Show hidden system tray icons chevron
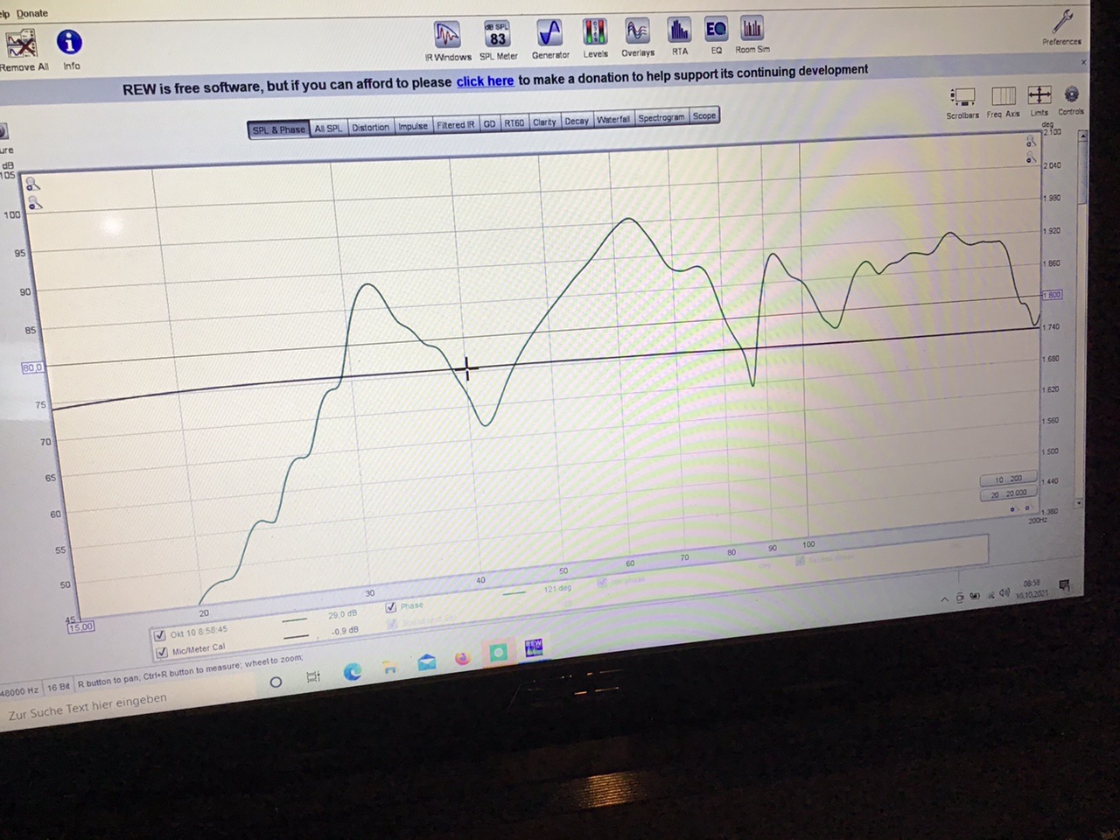This screenshot has height=840, width=1120. click(944, 599)
